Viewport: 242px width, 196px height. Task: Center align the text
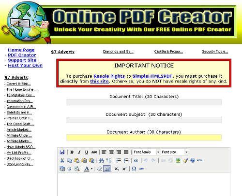111,152
